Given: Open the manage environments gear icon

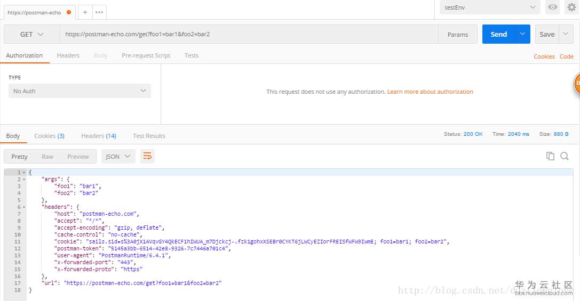Looking at the screenshot, I should 571,7.
